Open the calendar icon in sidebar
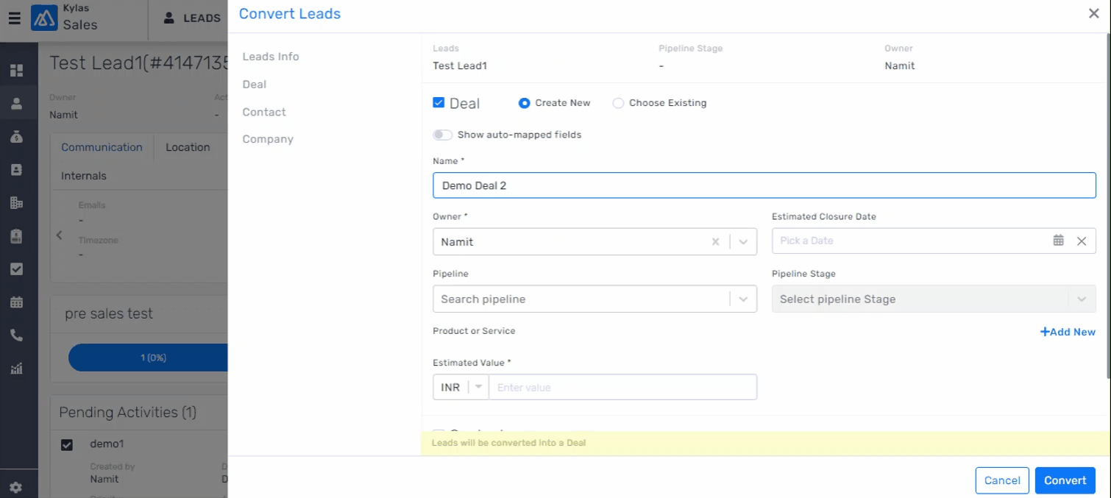The height and width of the screenshot is (498, 1111). tap(16, 302)
